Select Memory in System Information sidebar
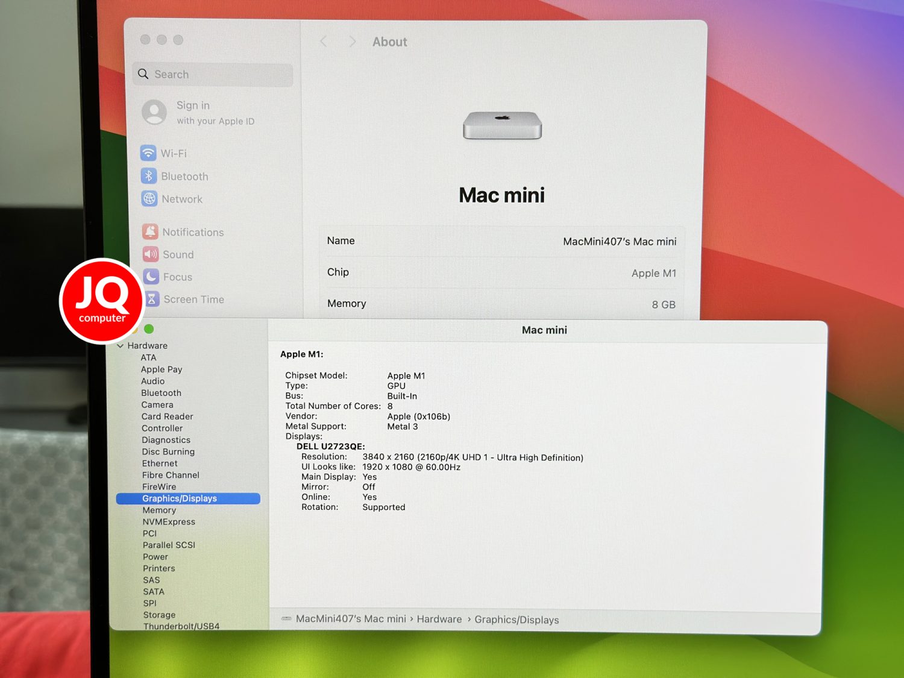The height and width of the screenshot is (678, 904). [x=159, y=510]
